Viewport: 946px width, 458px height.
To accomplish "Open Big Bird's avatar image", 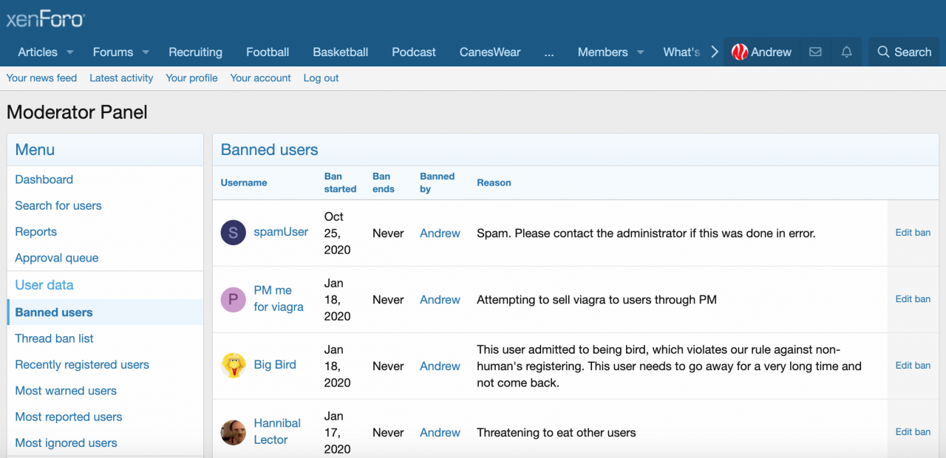I will 234,366.
